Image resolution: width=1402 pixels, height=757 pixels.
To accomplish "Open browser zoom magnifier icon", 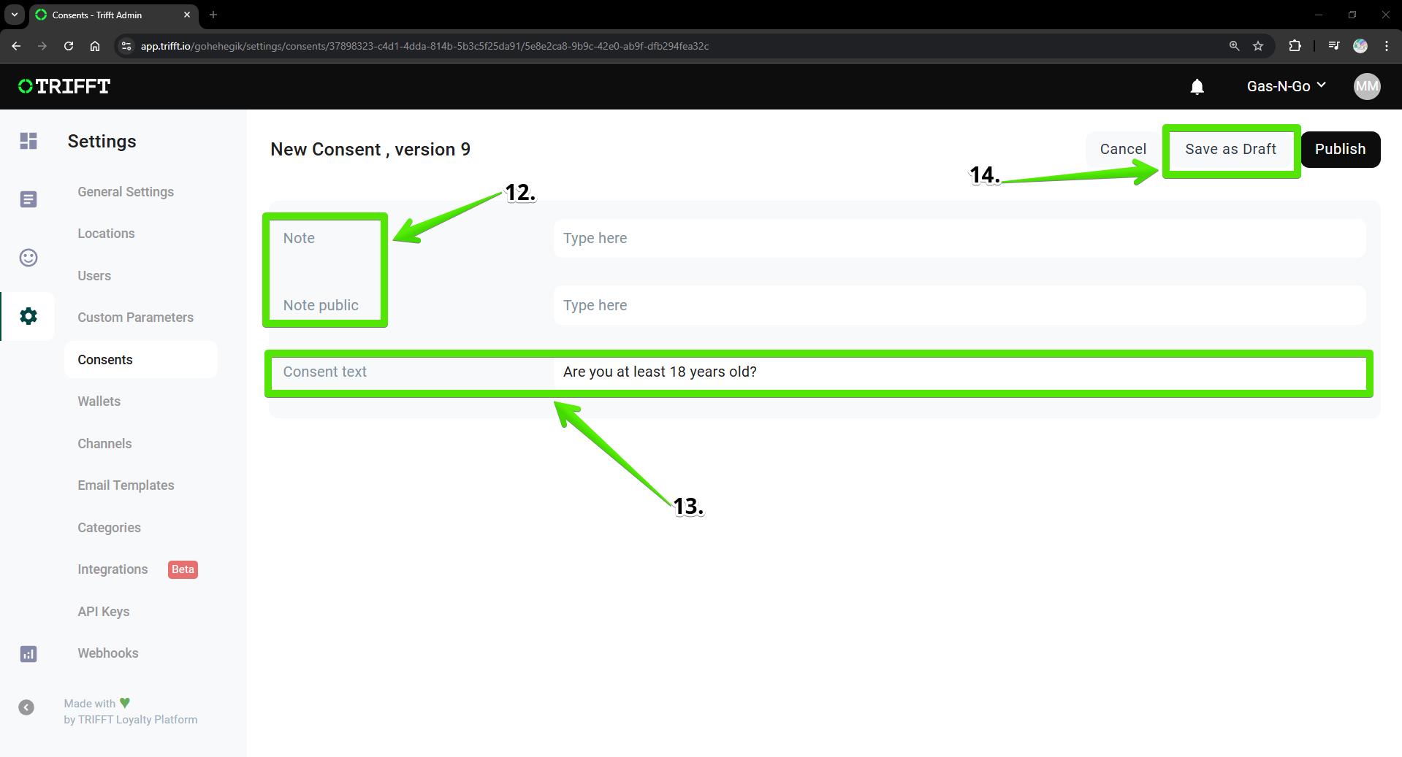I will (x=1234, y=46).
